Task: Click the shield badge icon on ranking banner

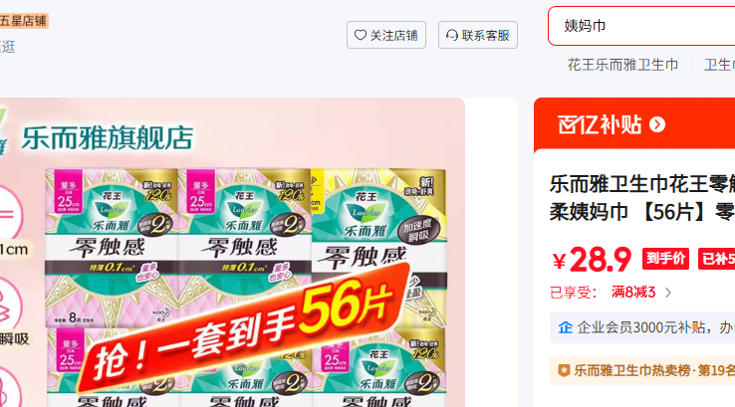Action: (x=564, y=370)
